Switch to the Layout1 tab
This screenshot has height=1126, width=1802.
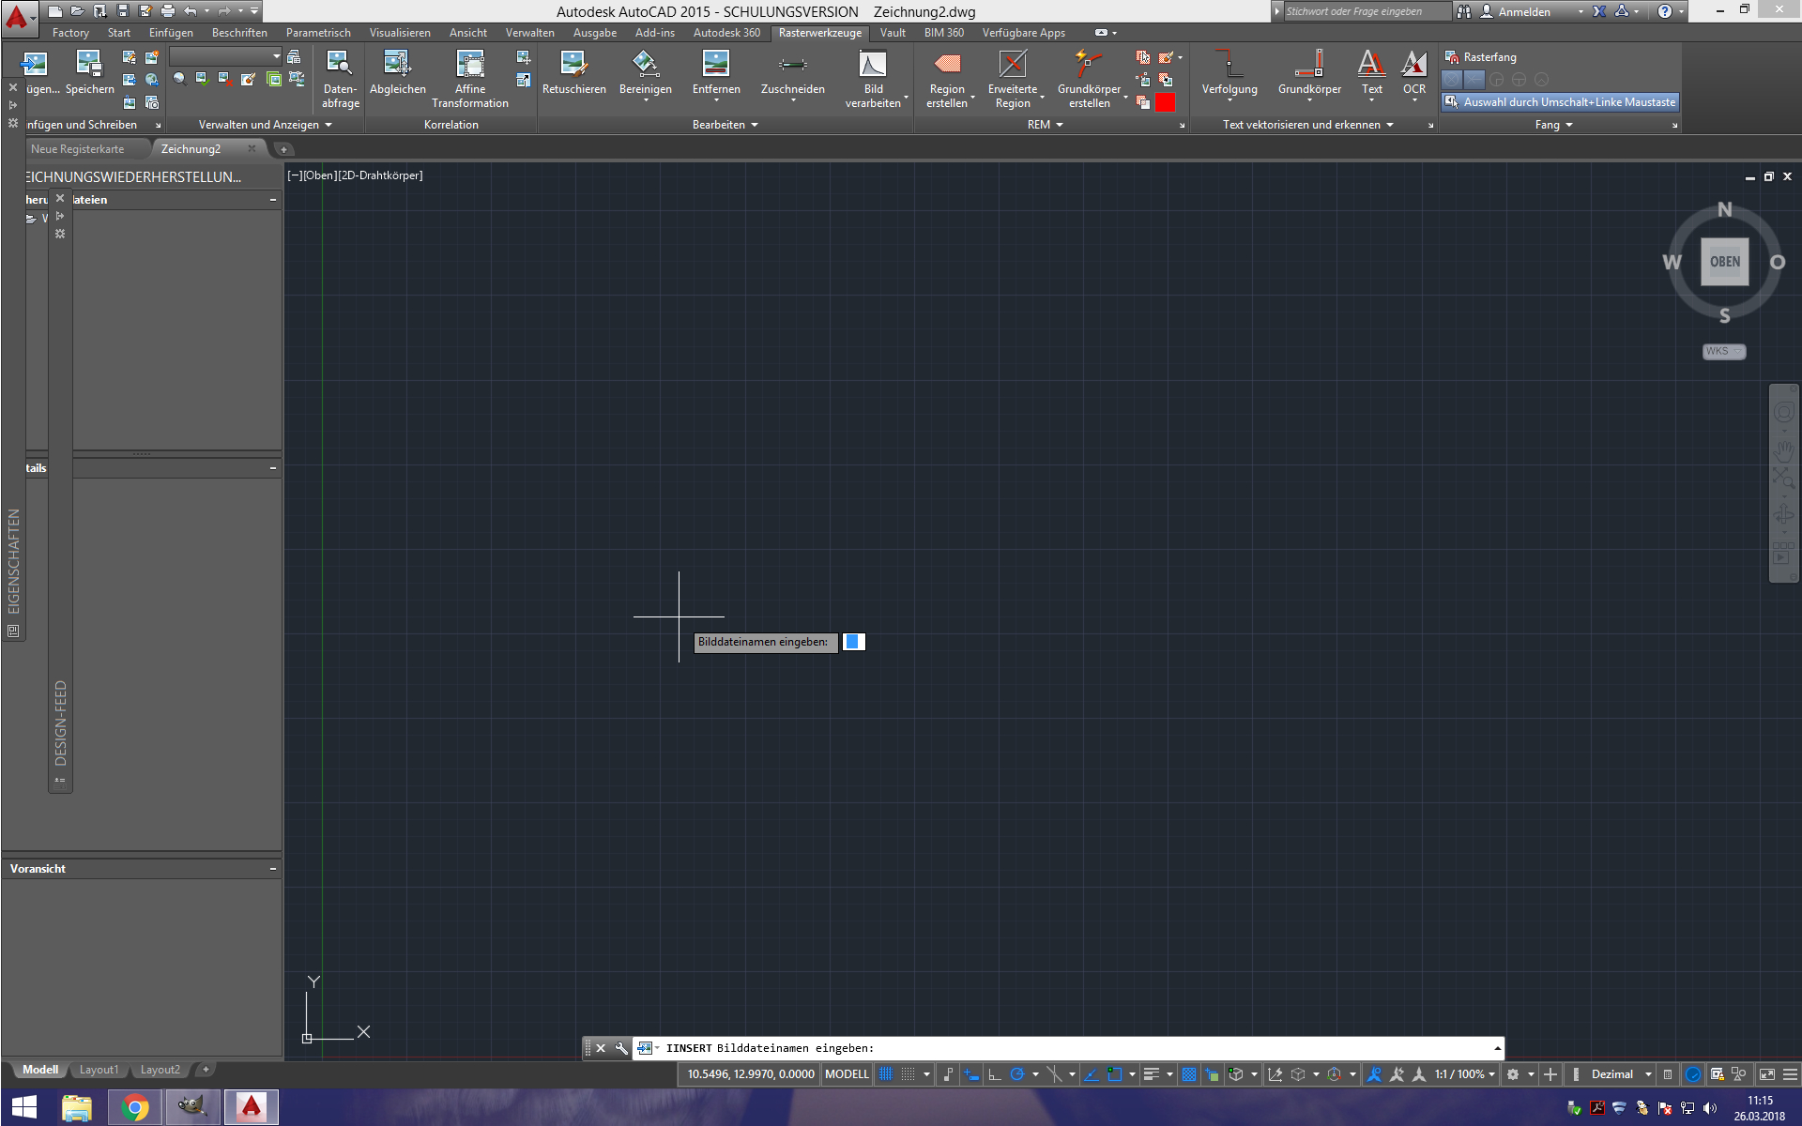coord(99,1070)
